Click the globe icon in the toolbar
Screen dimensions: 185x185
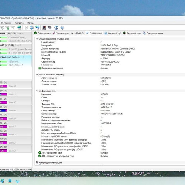click(19, 27)
